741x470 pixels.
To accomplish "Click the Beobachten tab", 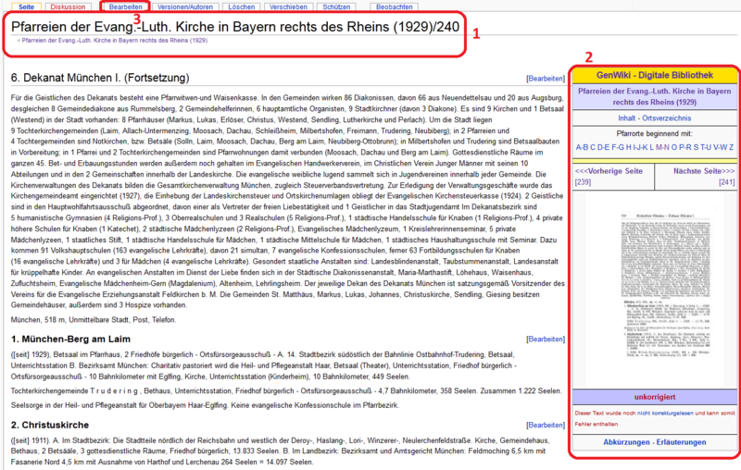I will point(396,6).
